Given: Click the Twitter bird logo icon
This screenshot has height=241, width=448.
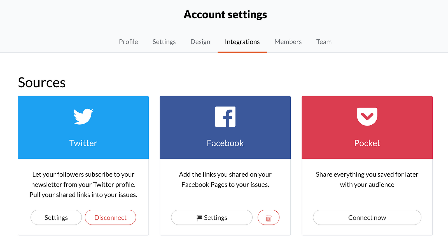Looking at the screenshot, I should pos(83,116).
